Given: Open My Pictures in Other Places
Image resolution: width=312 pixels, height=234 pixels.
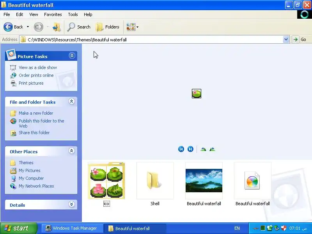Looking at the screenshot, I should 30,170.
